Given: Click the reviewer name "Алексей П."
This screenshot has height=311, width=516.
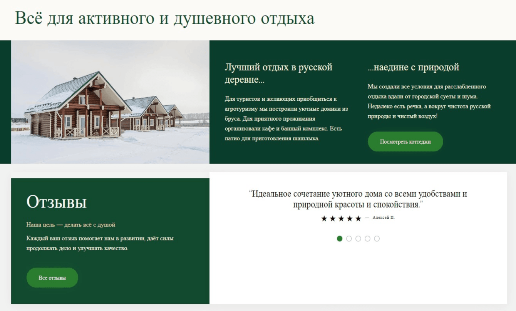Looking at the screenshot, I should tap(384, 218).
